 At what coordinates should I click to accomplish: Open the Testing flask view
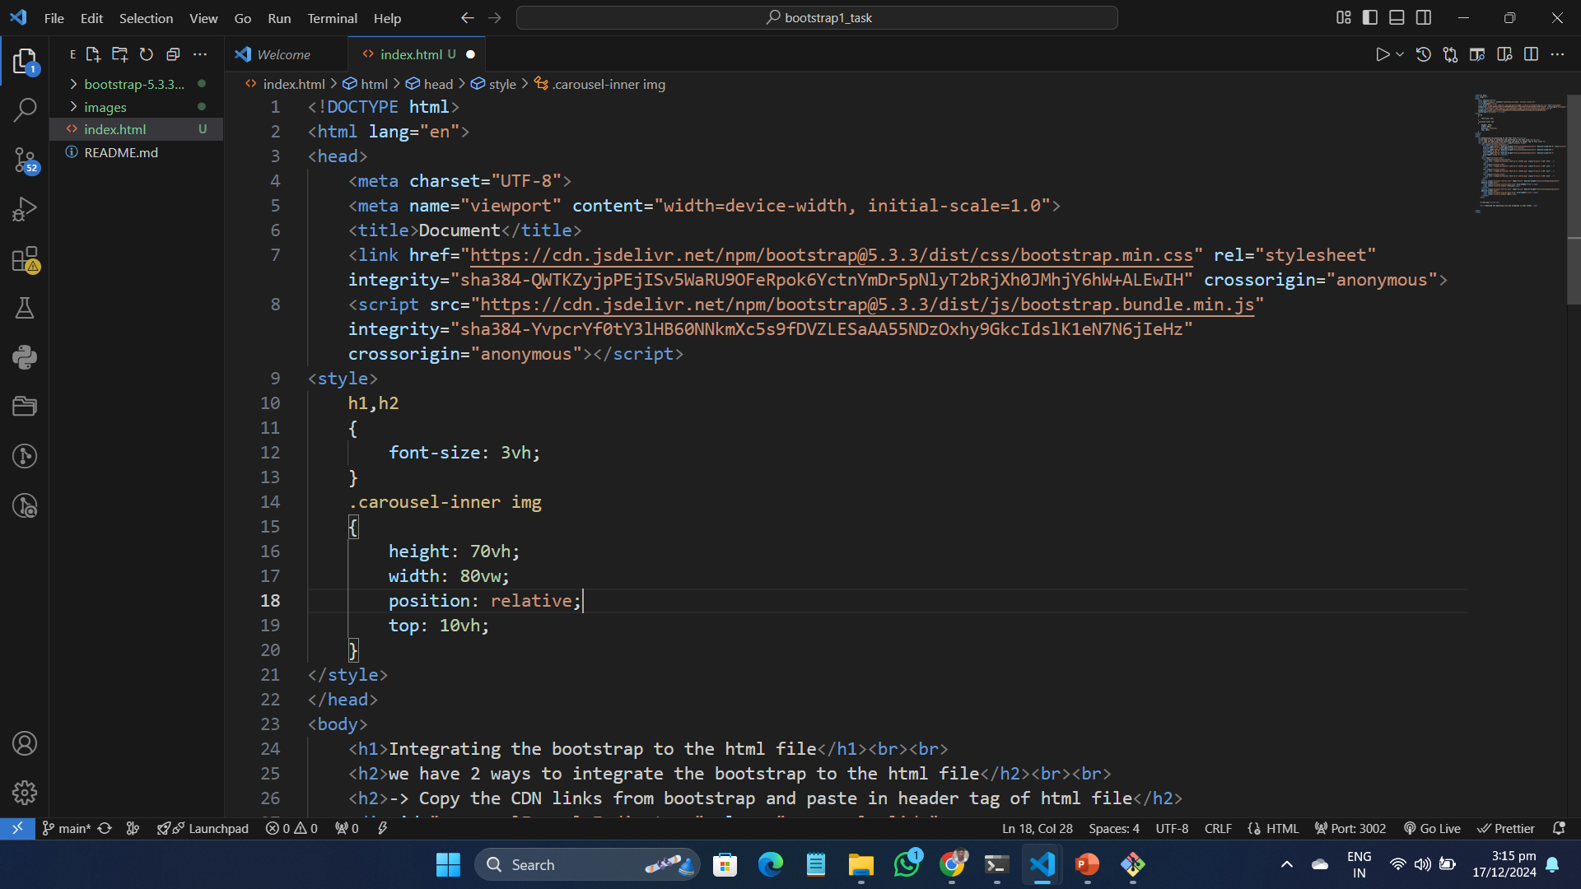coord(25,308)
